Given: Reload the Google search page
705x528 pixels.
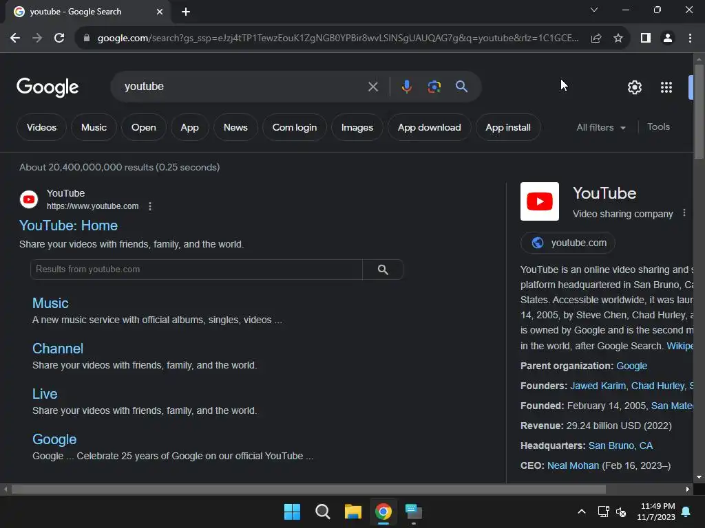Looking at the screenshot, I should 59,38.
